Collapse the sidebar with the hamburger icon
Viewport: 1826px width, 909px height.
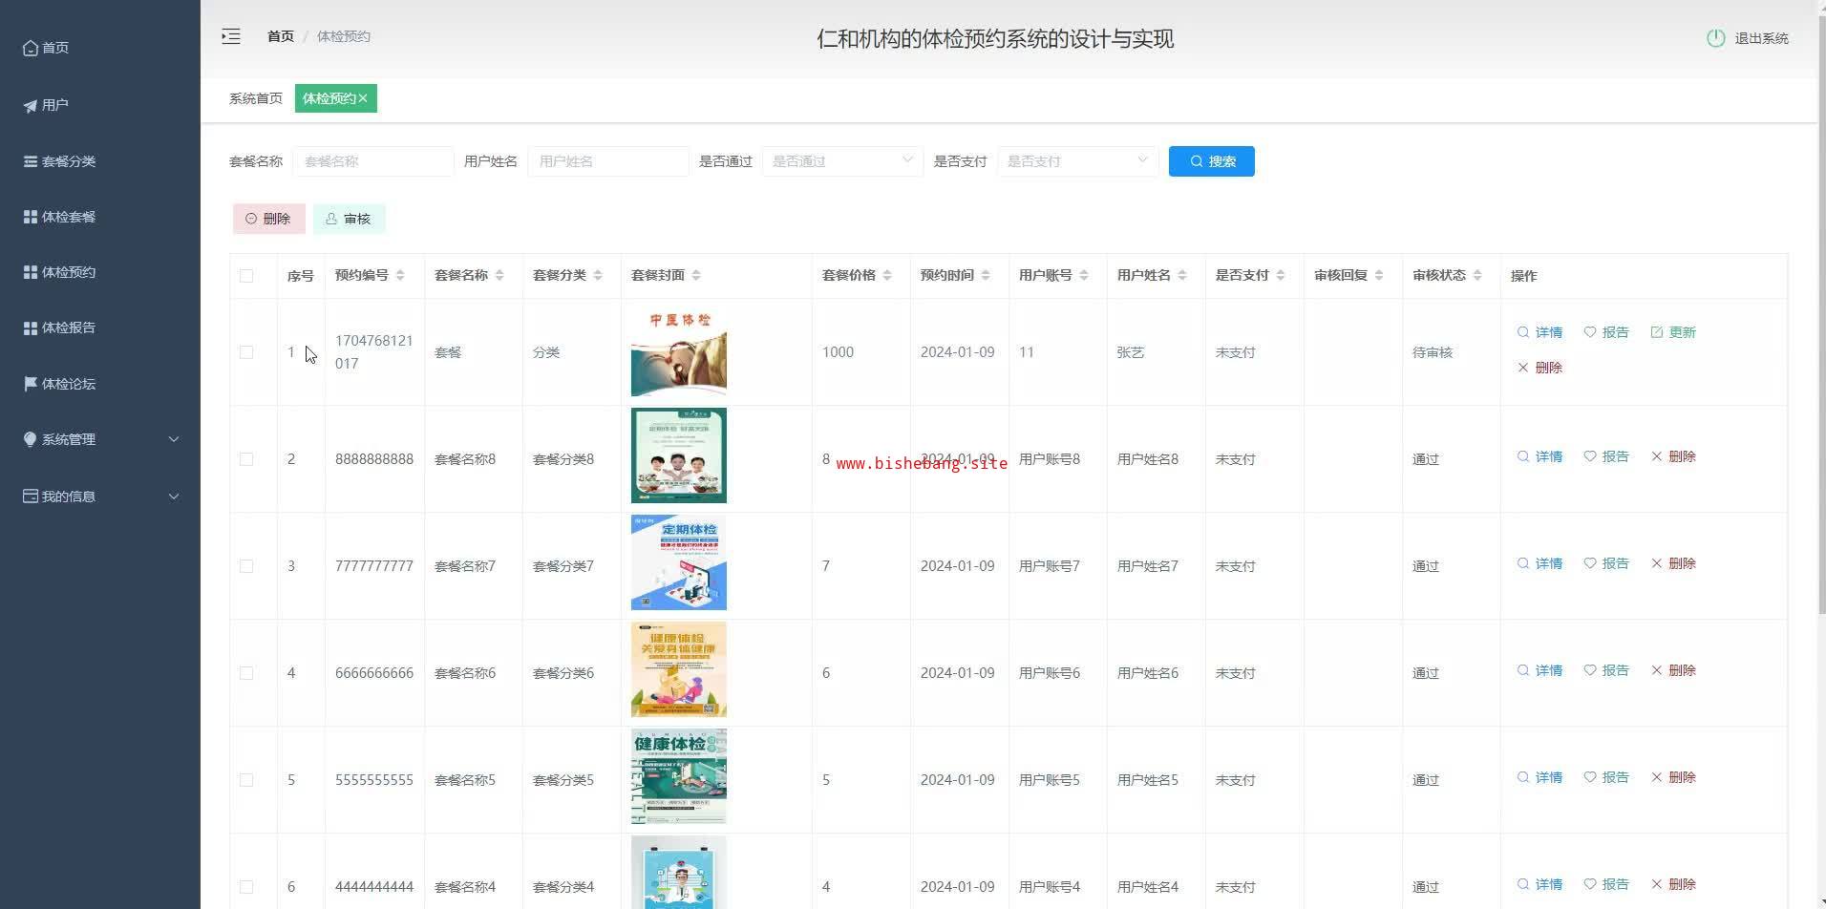(231, 36)
